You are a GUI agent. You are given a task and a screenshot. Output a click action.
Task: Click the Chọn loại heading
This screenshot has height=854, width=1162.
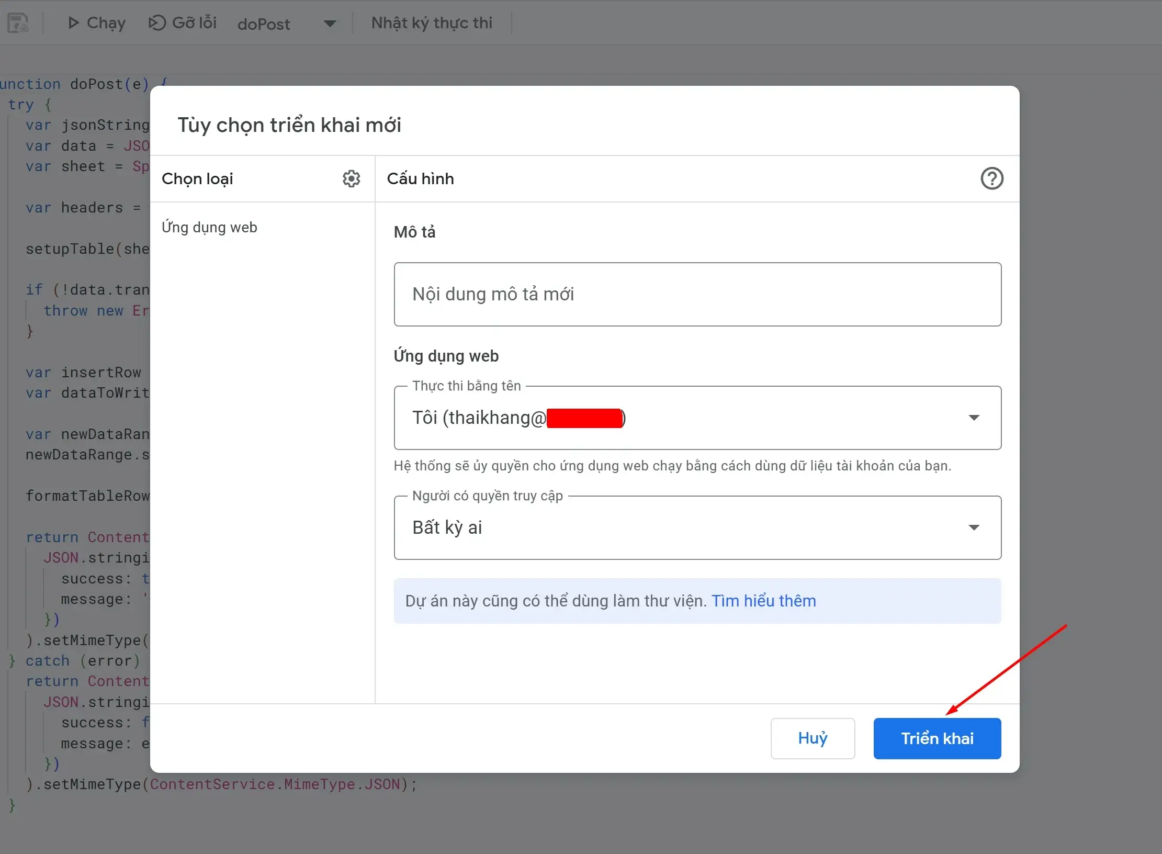click(x=197, y=179)
